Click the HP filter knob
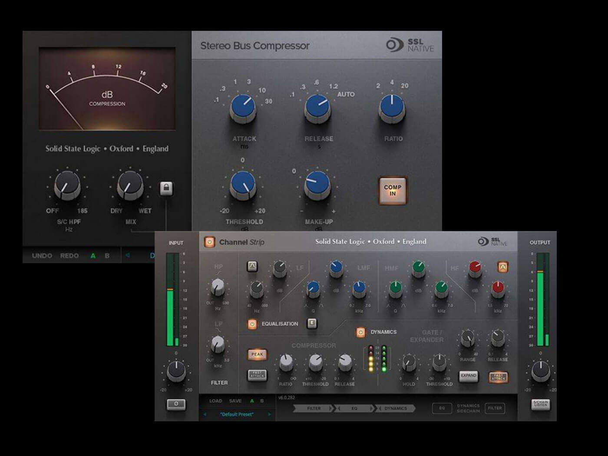This screenshot has height=456, width=608. tap(218, 287)
